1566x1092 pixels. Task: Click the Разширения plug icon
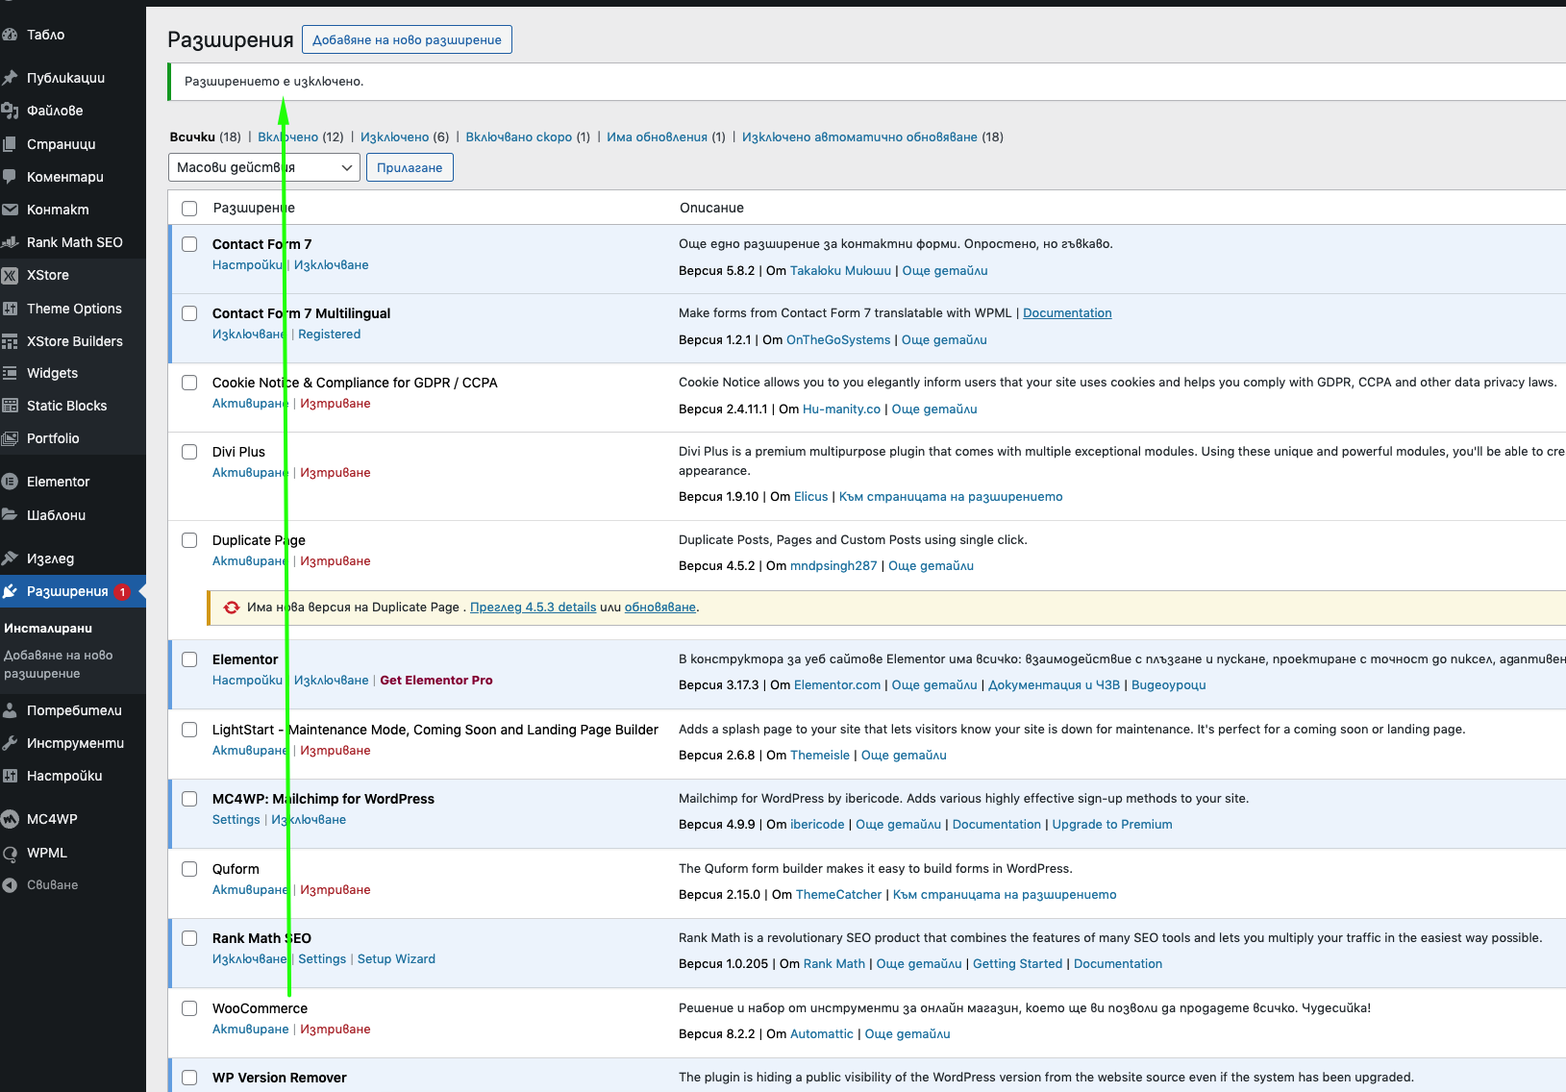click(x=10, y=591)
